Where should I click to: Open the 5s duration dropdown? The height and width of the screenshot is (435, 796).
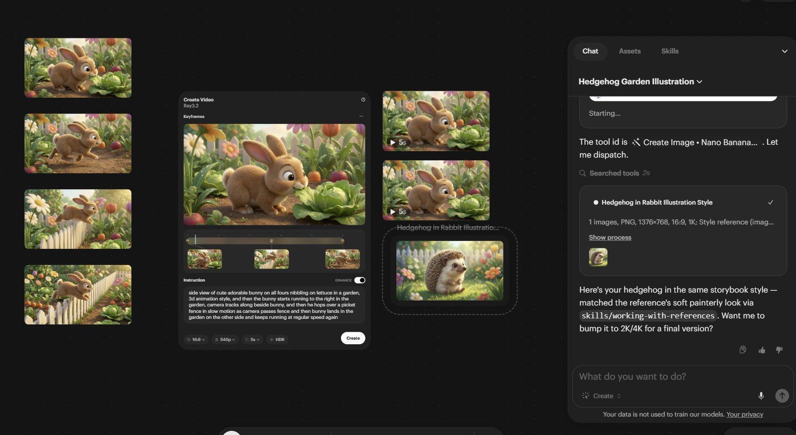point(252,340)
